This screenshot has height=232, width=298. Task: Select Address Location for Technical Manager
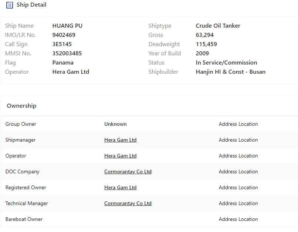(238, 203)
